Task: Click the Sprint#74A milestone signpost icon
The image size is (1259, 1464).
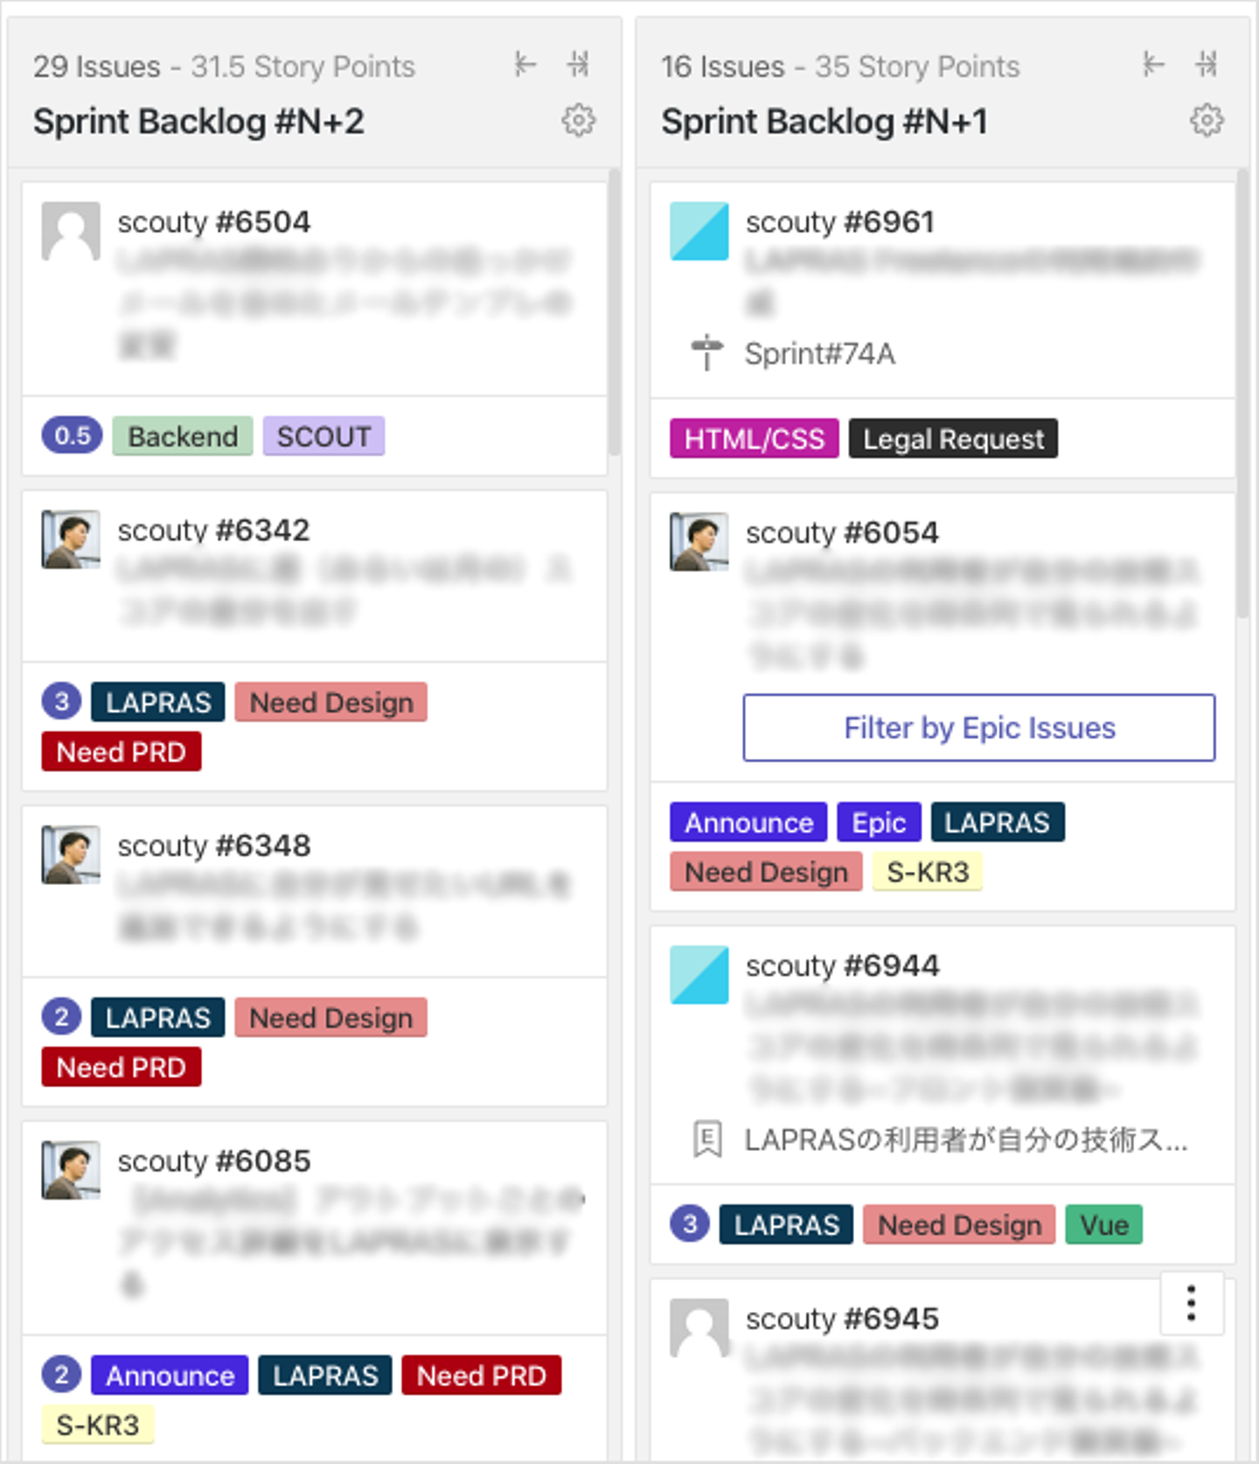Action: click(x=706, y=353)
